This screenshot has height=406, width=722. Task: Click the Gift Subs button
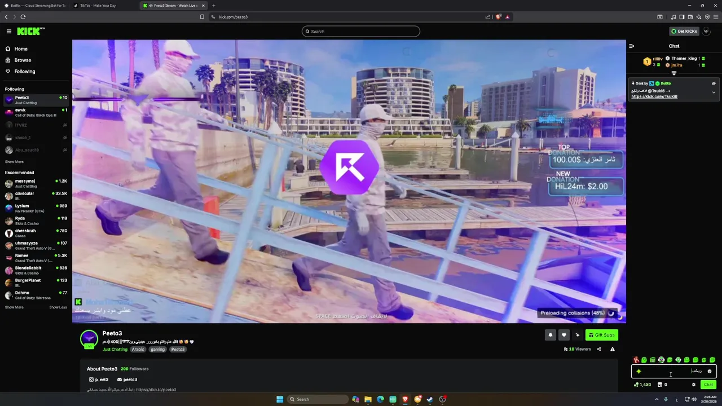601,335
